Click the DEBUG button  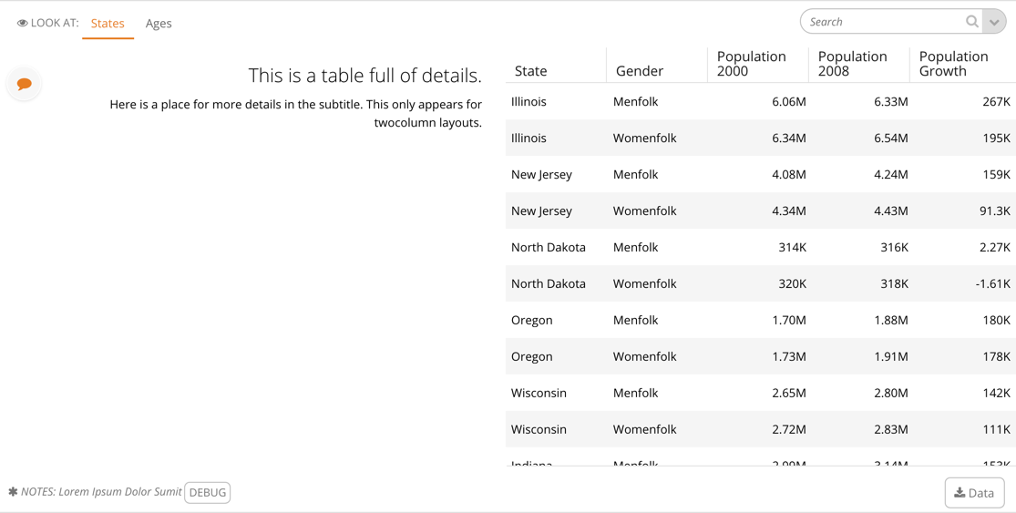coord(208,492)
